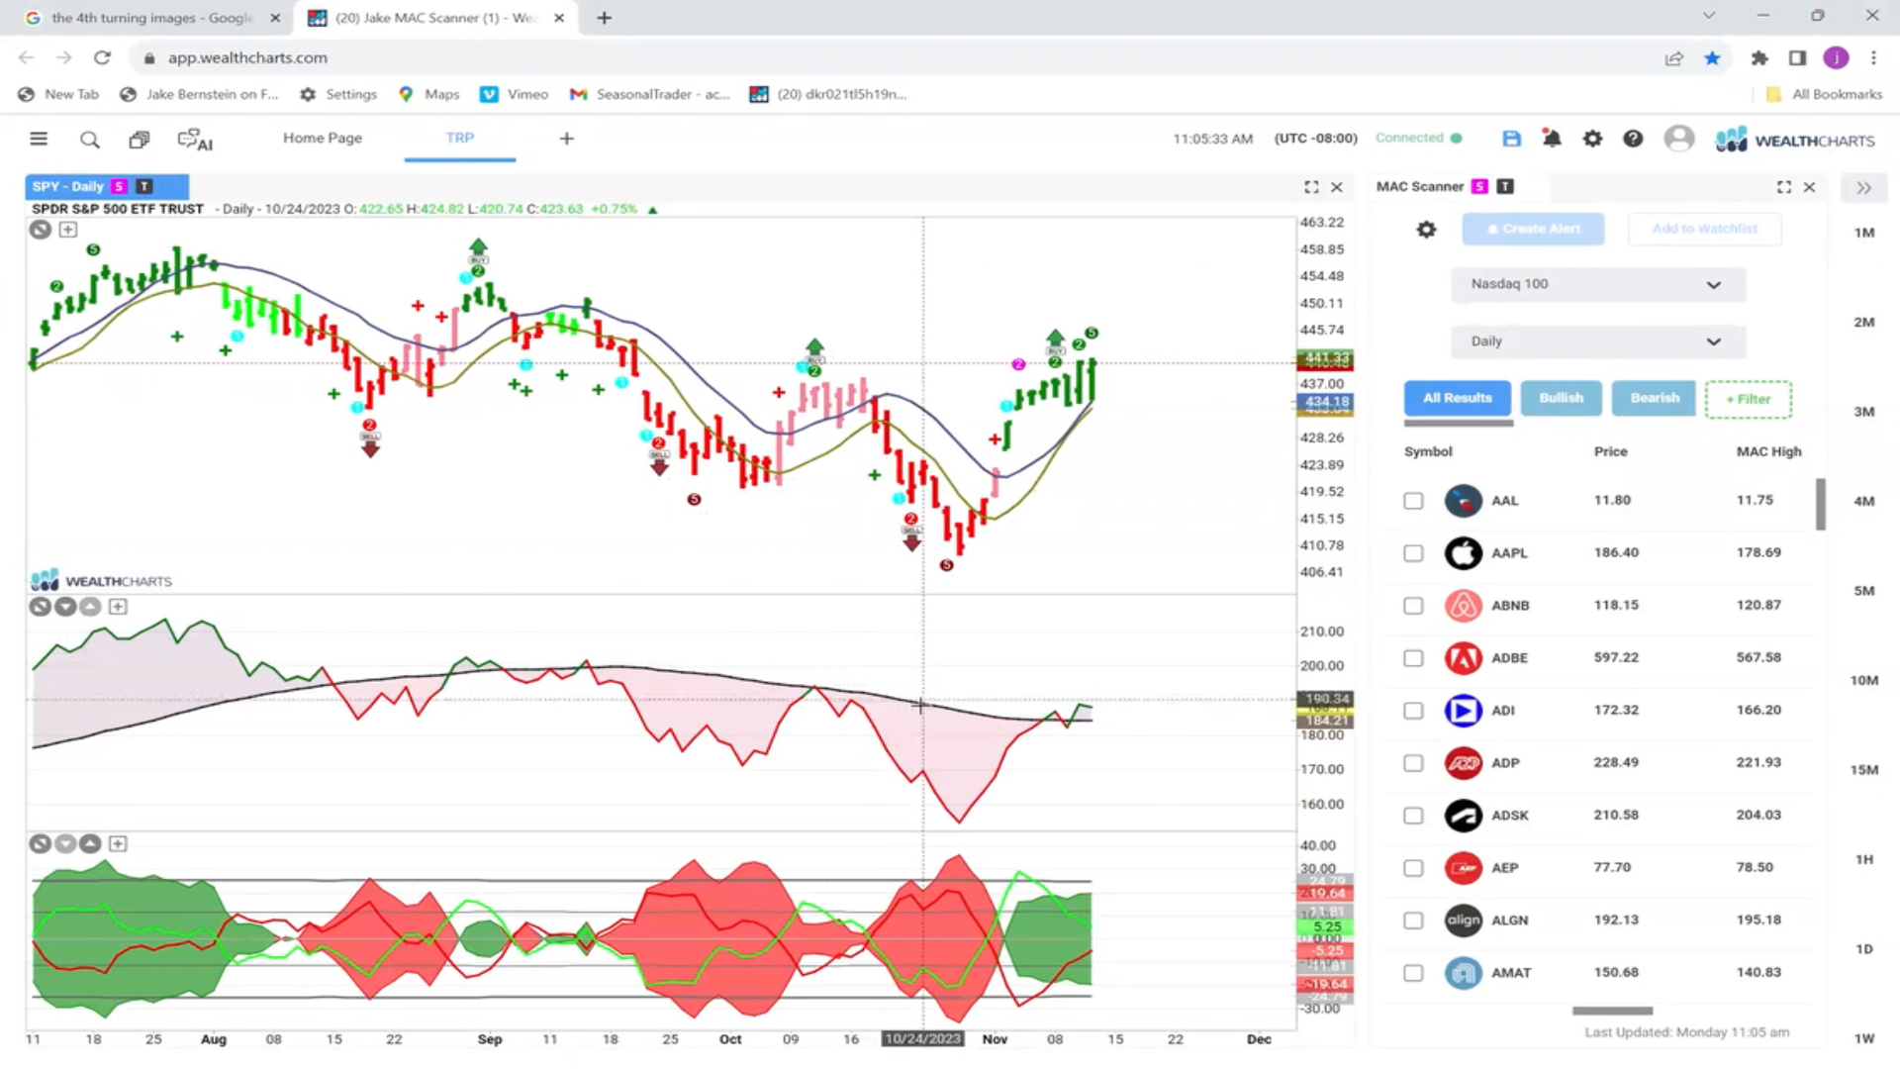Screen dimensions: 1900x1069
Task: Save workspace with the blue disk icon
Action: click(x=1511, y=139)
